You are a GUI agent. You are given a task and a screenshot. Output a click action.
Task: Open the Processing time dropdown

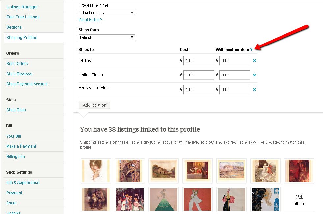107,13
